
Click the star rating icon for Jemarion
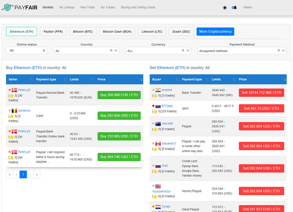click(11, 116)
